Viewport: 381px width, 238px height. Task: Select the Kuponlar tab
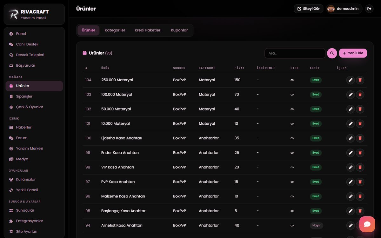tap(179, 30)
